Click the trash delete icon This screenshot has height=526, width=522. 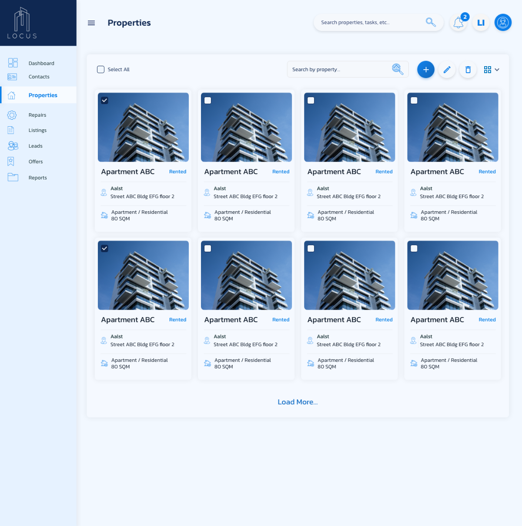[x=468, y=70]
